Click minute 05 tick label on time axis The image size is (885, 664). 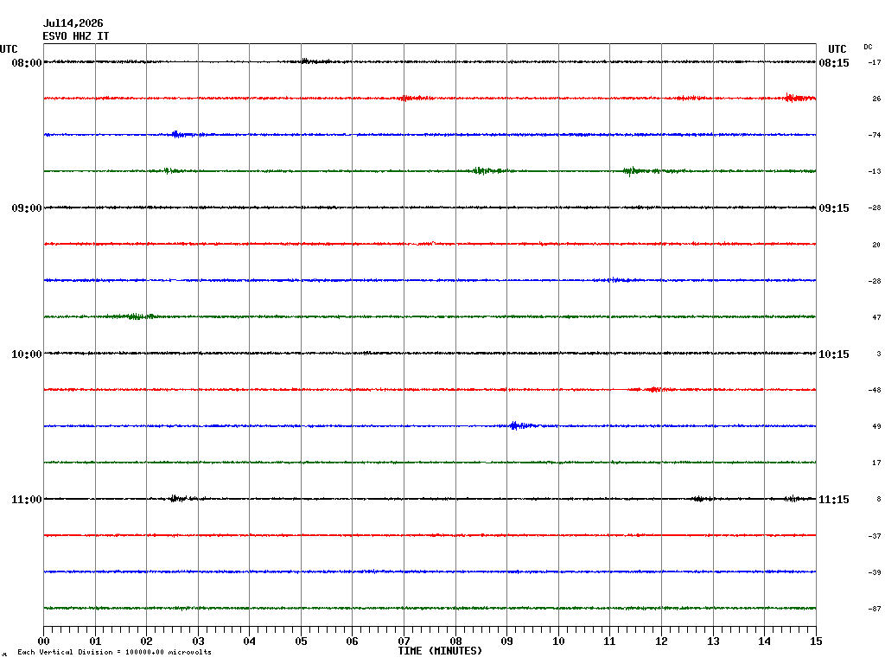[301, 641]
